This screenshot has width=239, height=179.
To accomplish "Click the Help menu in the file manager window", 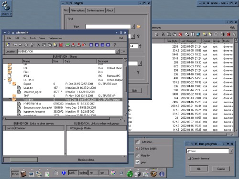I will point(232,27).
